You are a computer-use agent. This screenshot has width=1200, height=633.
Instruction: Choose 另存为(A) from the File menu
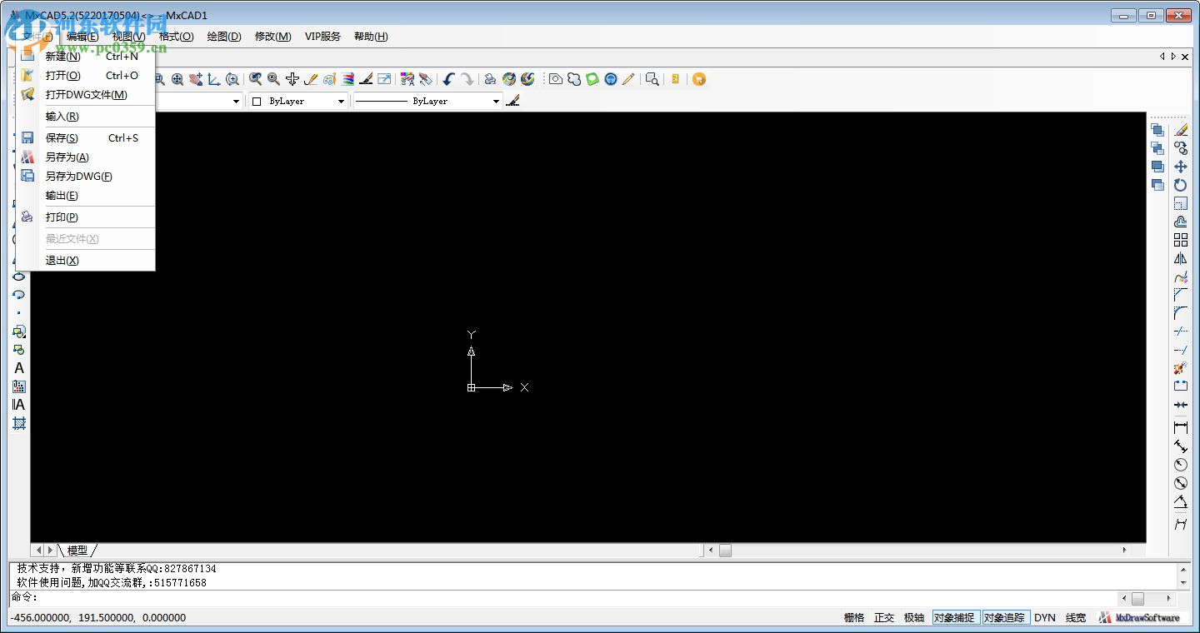[x=85, y=157]
